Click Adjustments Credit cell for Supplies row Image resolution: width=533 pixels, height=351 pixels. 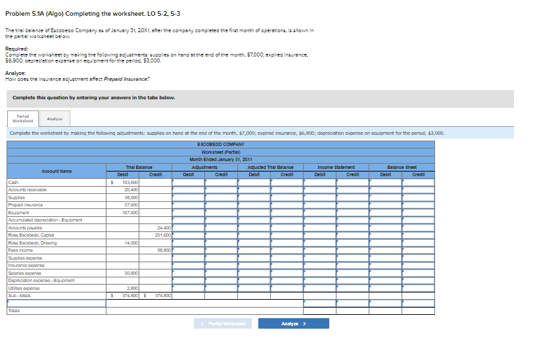pos(221,197)
